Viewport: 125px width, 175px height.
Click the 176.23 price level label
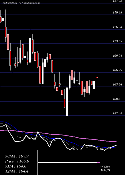tap(117, 27)
